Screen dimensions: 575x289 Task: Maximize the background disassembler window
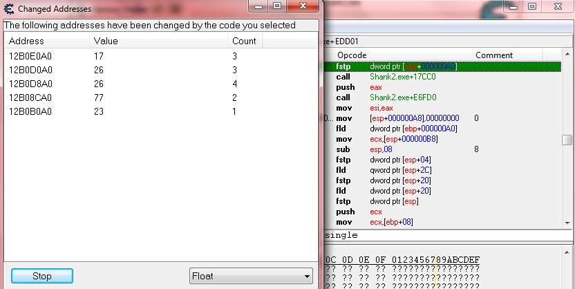tap(533, 7)
